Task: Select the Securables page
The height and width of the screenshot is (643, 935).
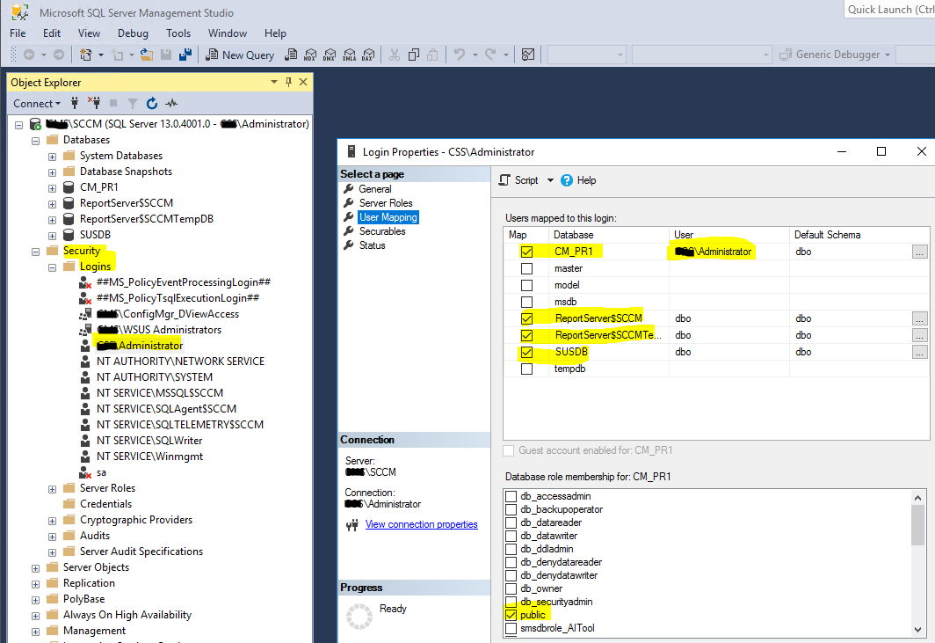Action: pyautogui.click(x=382, y=231)
